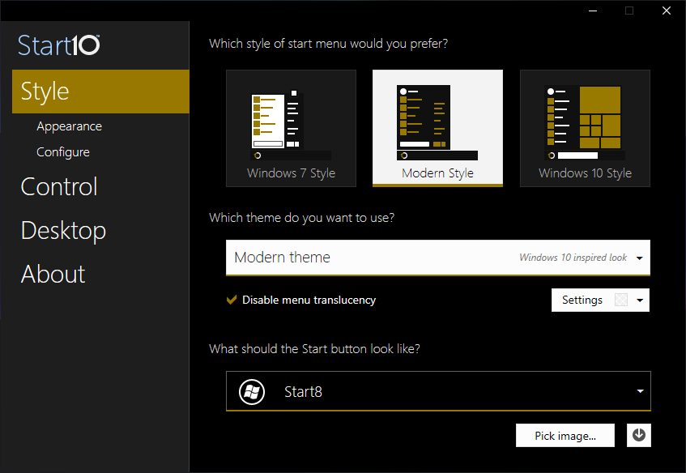This screenshot has height=473, width=686.
Task: Go to the Control section
Action: click(59, 187)
